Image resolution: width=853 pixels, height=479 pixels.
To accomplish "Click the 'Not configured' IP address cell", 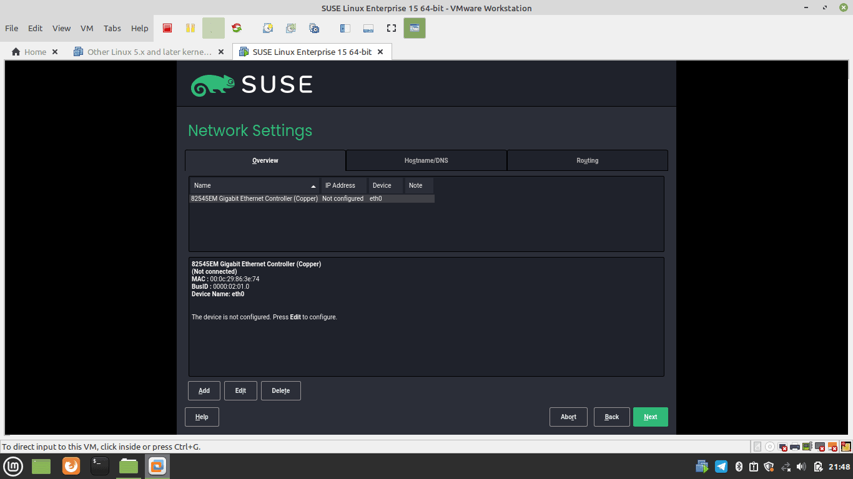I will click(343, 198).
